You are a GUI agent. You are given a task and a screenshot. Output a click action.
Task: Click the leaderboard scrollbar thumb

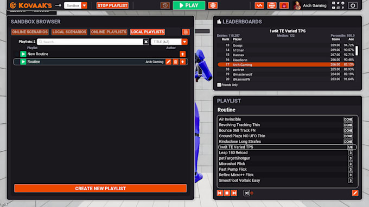(x=357, y=50)
